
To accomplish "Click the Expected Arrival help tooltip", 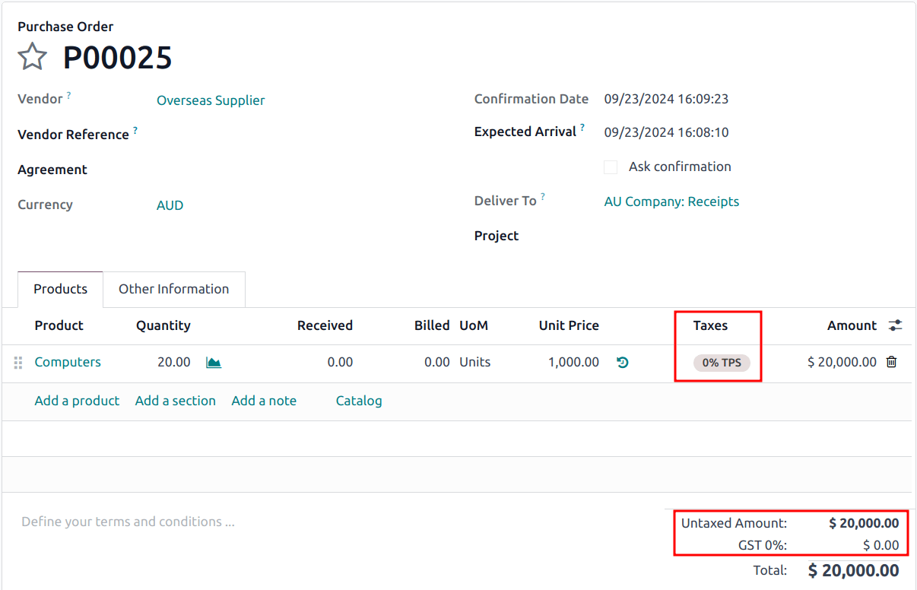I will tap(582, 125).
